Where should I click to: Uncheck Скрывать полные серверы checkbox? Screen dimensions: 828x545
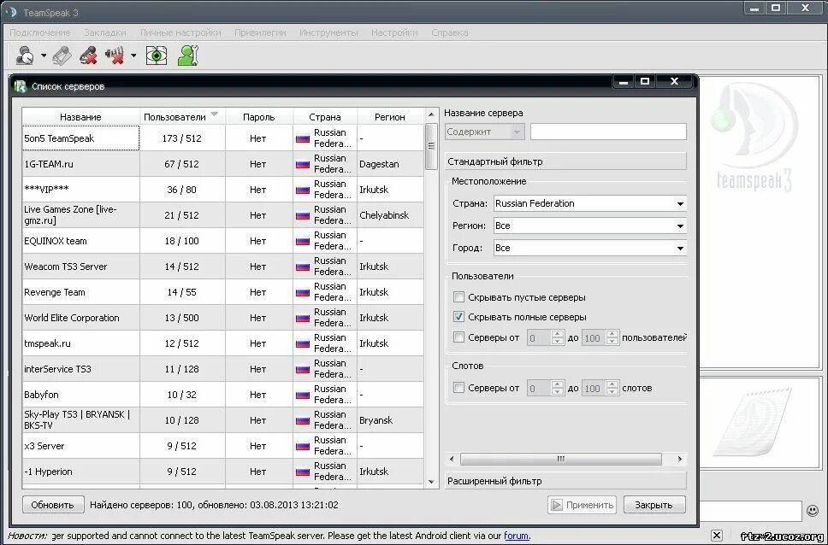tap(458, 317)
